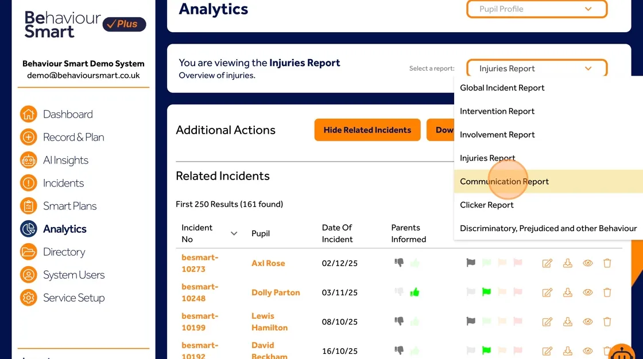Toggle the green flag on Lewis Hamilton's row

tap(486, 321)
